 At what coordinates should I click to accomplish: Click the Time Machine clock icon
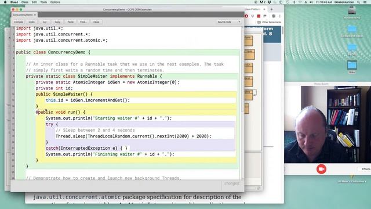click(x=288, y=2)
